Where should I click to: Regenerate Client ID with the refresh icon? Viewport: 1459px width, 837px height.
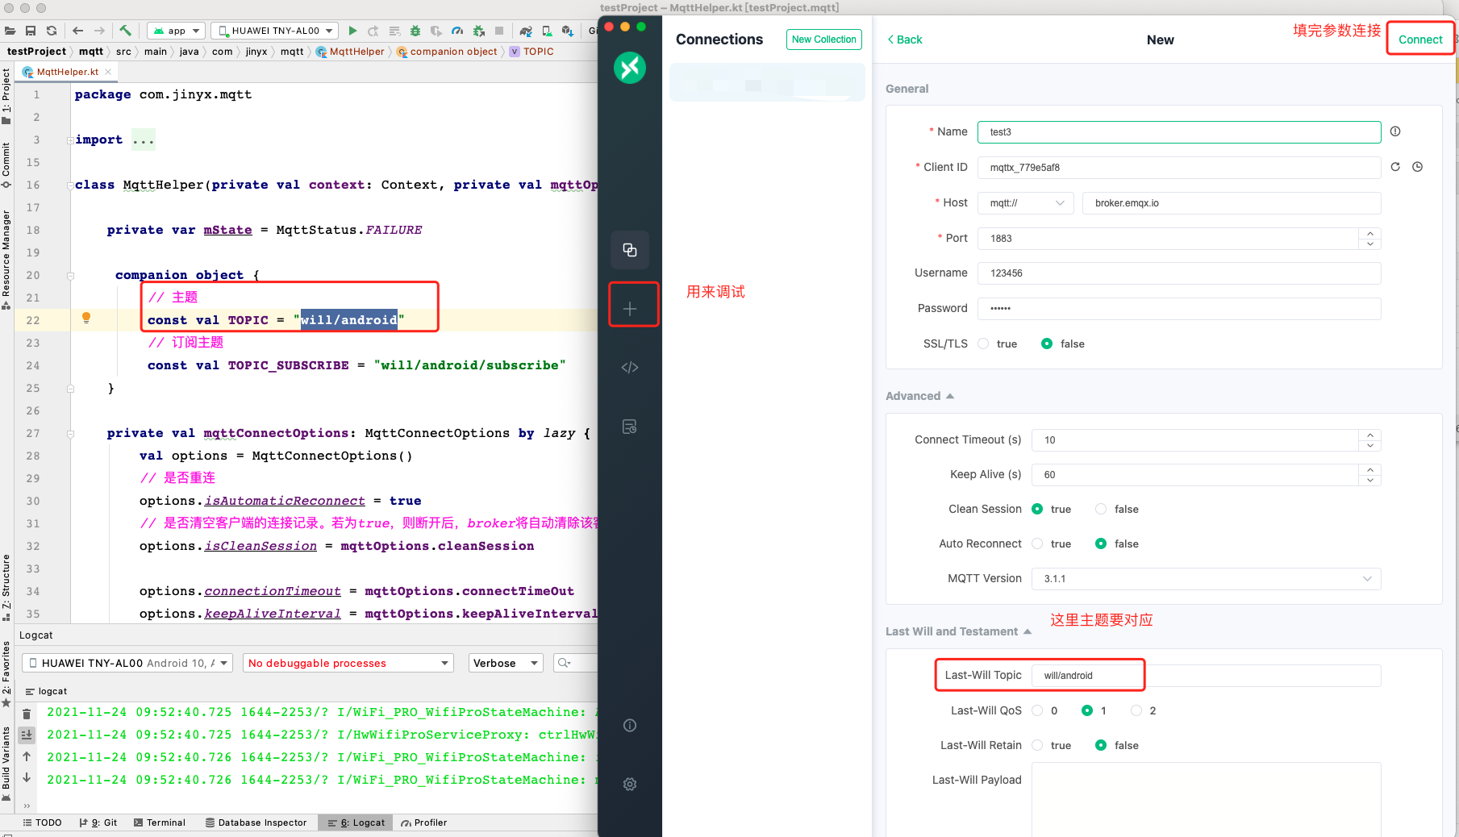coord(1395,167)
